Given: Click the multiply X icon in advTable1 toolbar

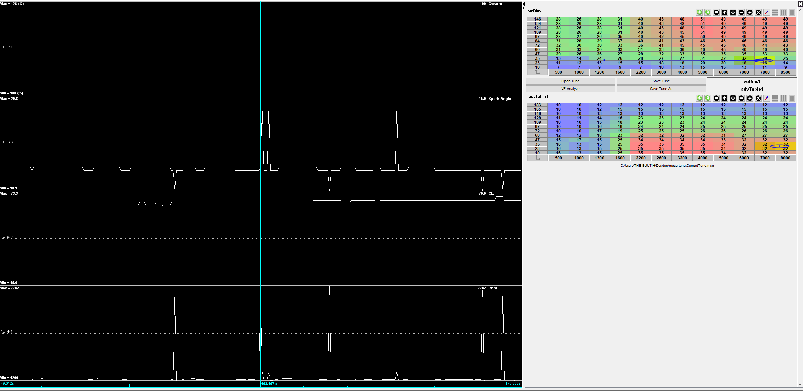Looking at the screenshot, I should tap(758, 98).
